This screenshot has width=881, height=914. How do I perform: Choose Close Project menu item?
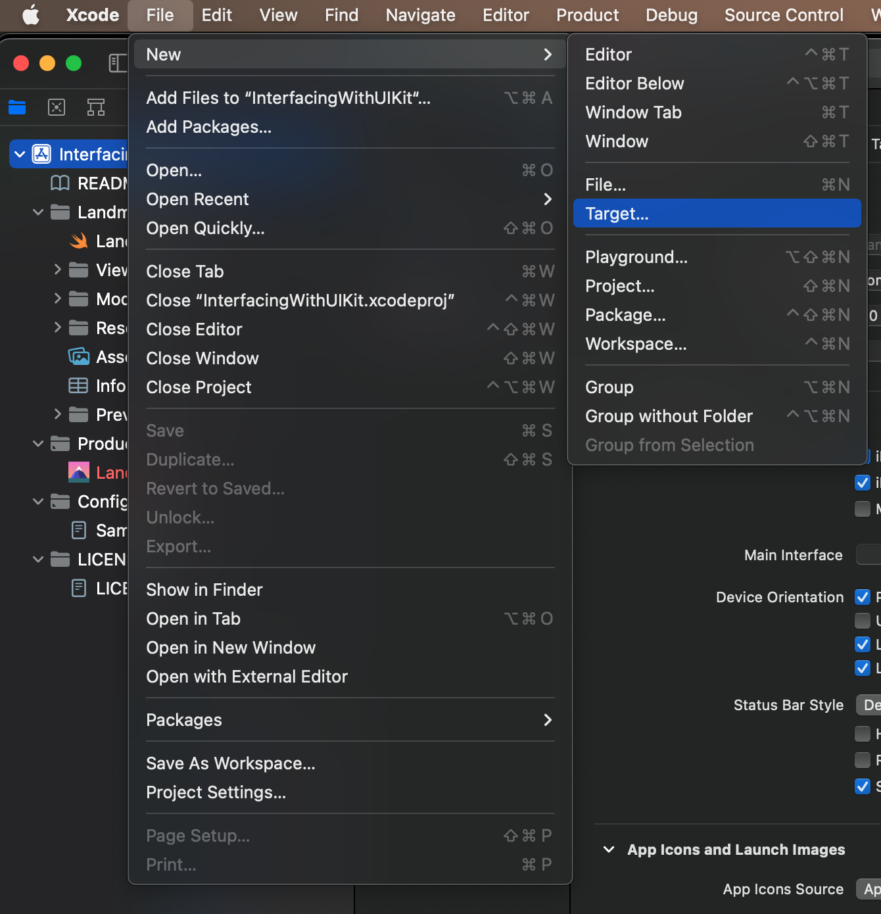(x=350, y=387)
